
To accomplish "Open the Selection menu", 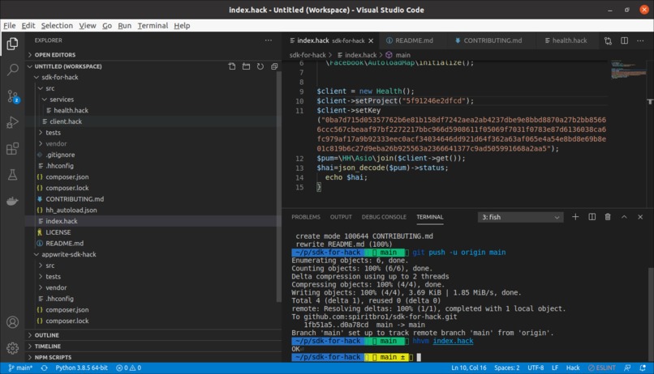I will (x=57, y=25).
